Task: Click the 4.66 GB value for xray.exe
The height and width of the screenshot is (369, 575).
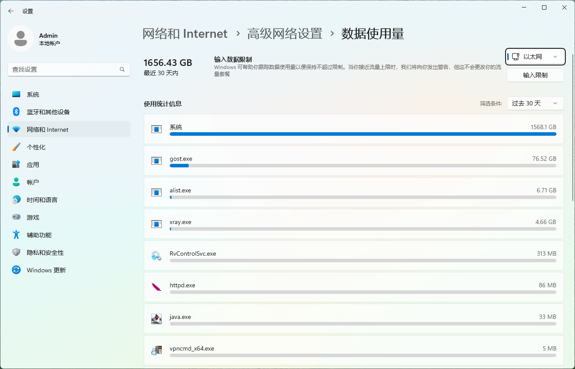Action: (546, 222)
